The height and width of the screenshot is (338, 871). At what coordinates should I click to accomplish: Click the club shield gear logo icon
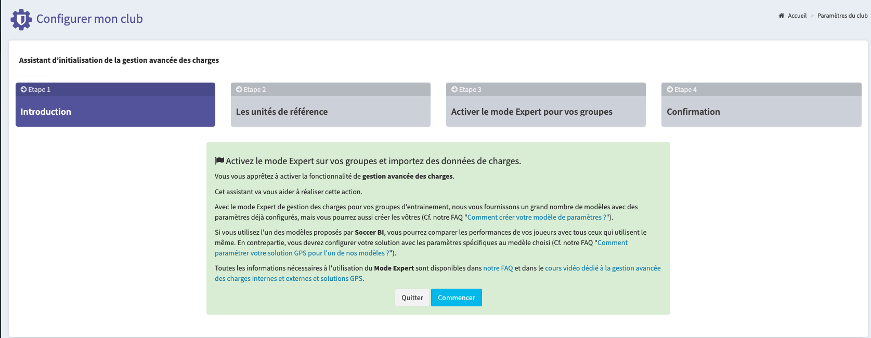[x=21, y=19]
